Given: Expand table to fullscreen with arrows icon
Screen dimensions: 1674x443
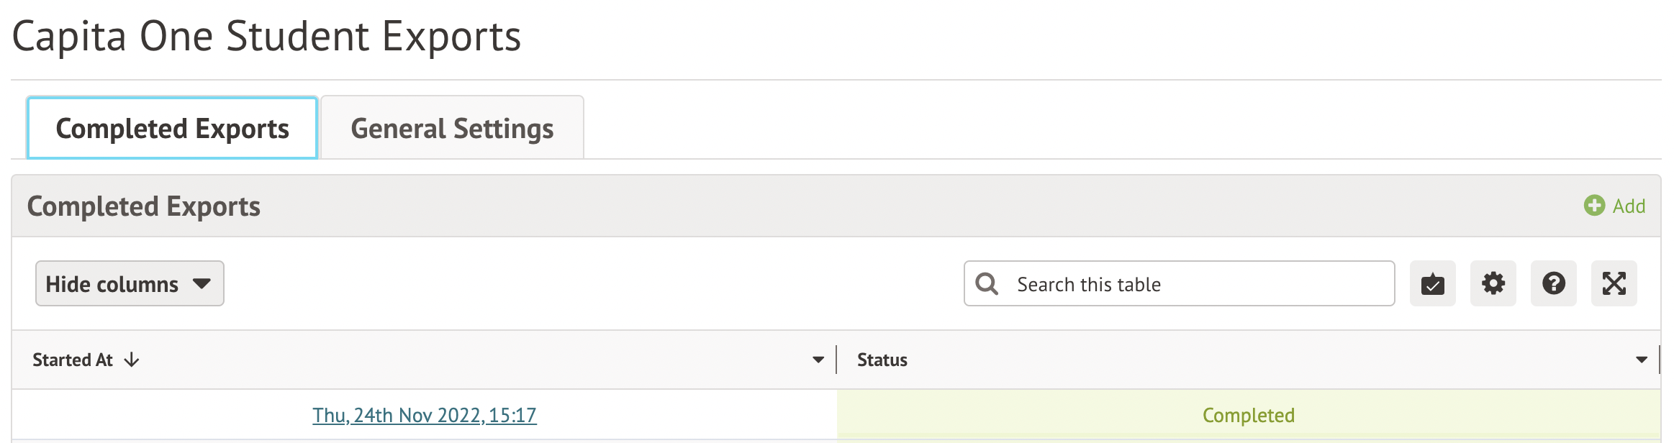Looking at the screenshot, I should click(1614, 284).
